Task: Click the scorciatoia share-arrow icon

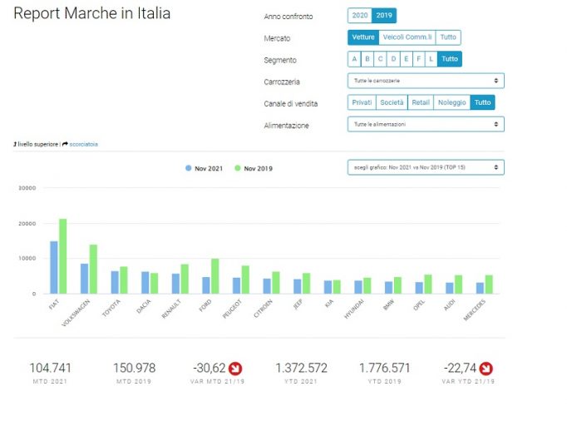Action: [65, 144]
